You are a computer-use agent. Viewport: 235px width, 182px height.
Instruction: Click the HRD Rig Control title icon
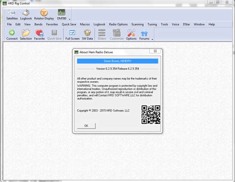coord(4,3)
